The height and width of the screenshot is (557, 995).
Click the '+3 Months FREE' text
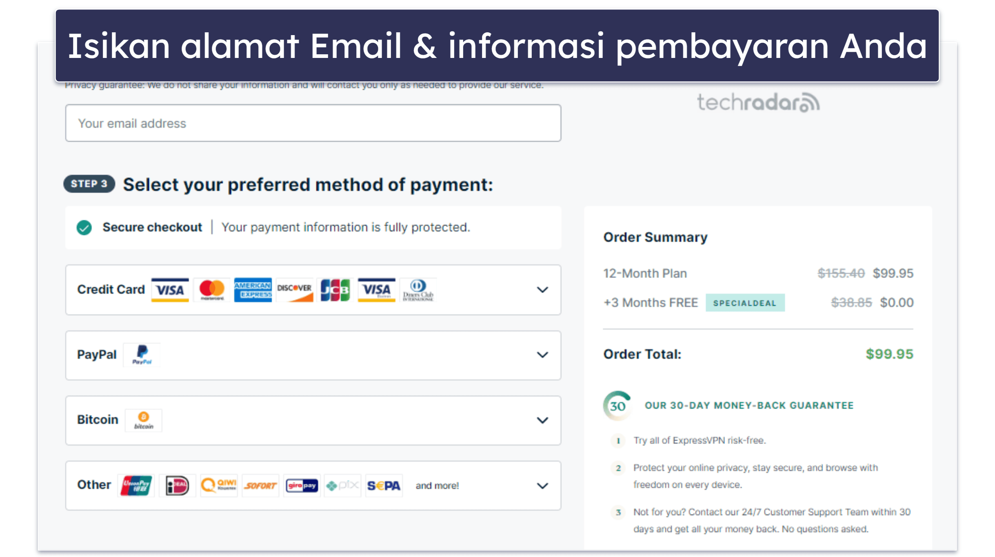pos(651,303)
